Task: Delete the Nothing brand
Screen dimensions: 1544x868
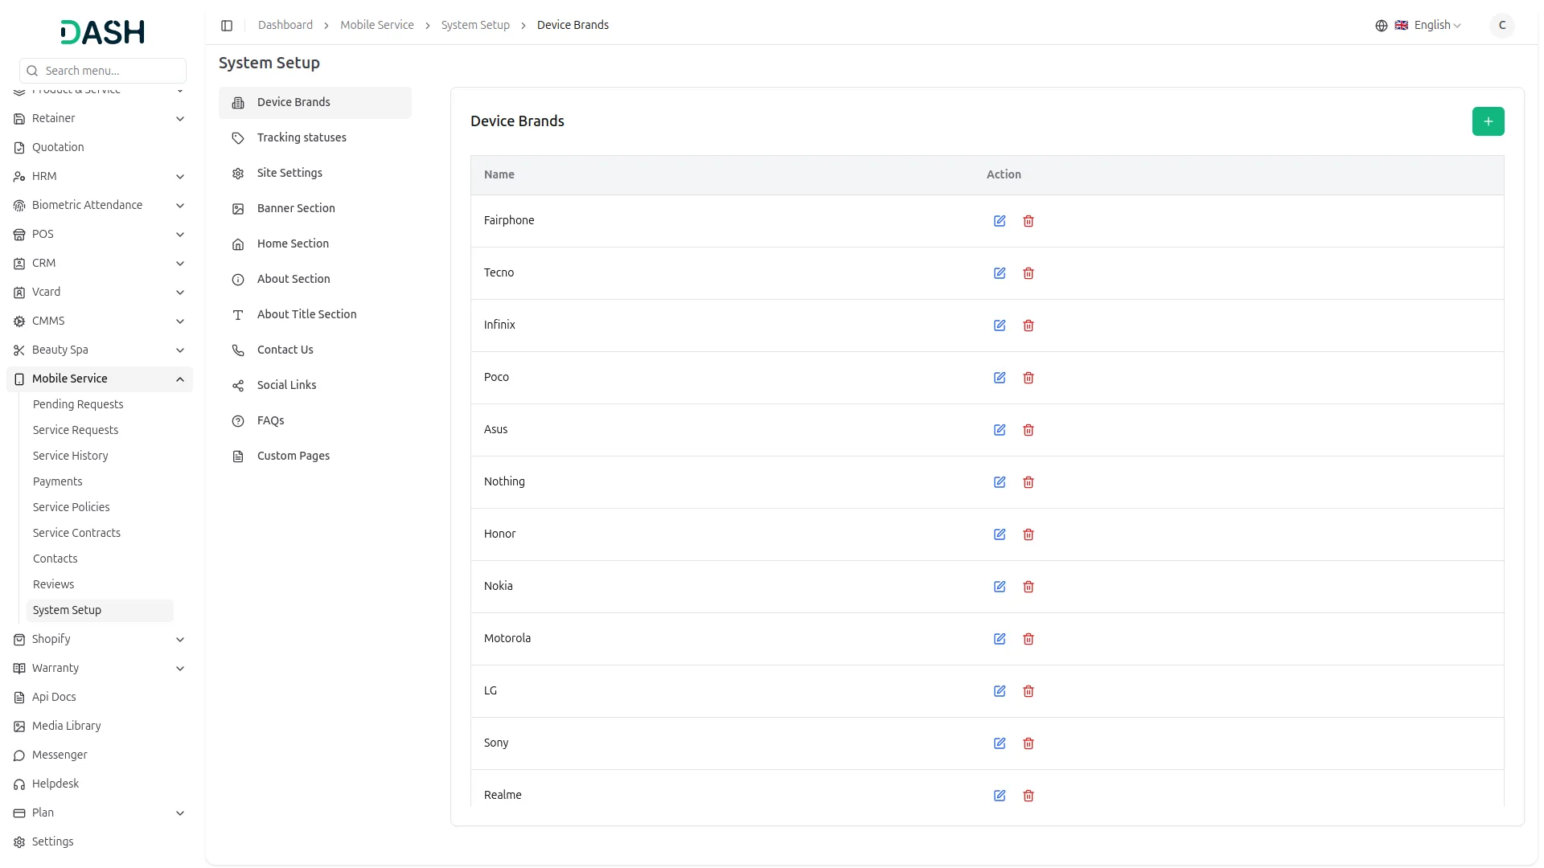Action: pyautogui.click(x=1029, y=482)
